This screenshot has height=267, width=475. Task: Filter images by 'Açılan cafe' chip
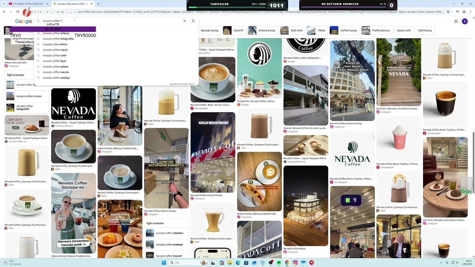coord(404,30)
